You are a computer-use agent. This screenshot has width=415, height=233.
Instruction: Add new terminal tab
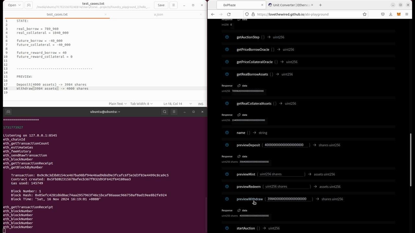point(8,112)
